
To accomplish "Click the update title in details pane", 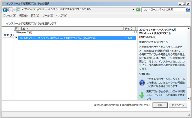I will click(x=158, y=33).
